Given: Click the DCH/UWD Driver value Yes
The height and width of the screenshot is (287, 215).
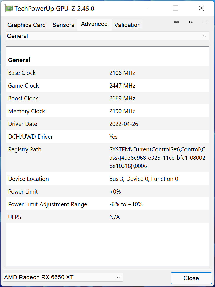Looking at the screenshot, I should coord(113,137).
